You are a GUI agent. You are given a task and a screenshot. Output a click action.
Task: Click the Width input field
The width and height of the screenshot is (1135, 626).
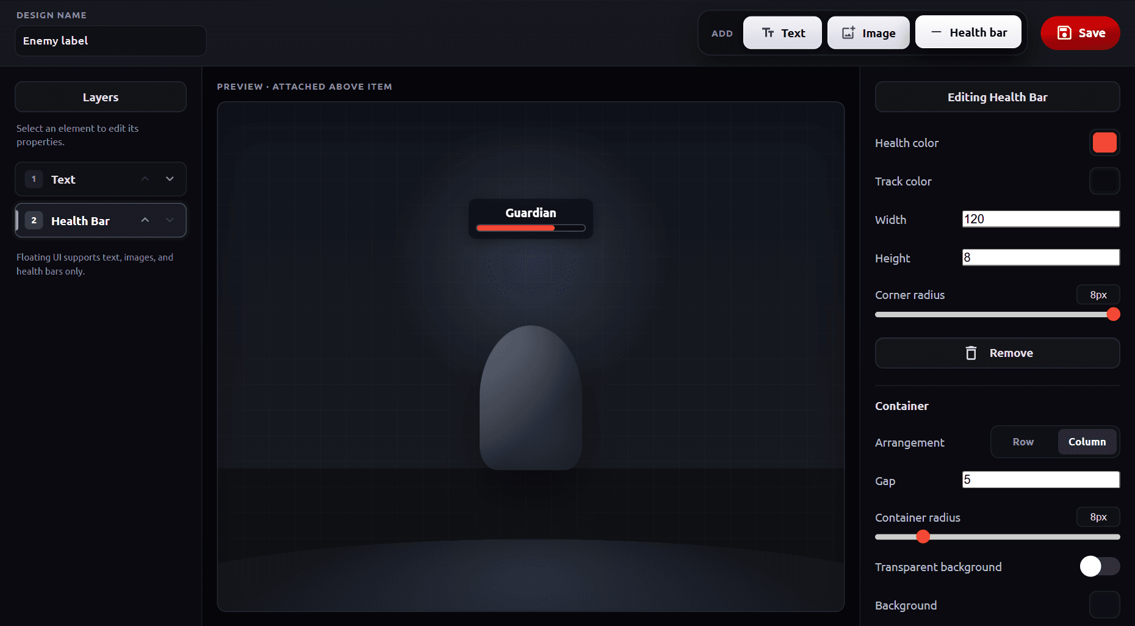coord(1041,219)
